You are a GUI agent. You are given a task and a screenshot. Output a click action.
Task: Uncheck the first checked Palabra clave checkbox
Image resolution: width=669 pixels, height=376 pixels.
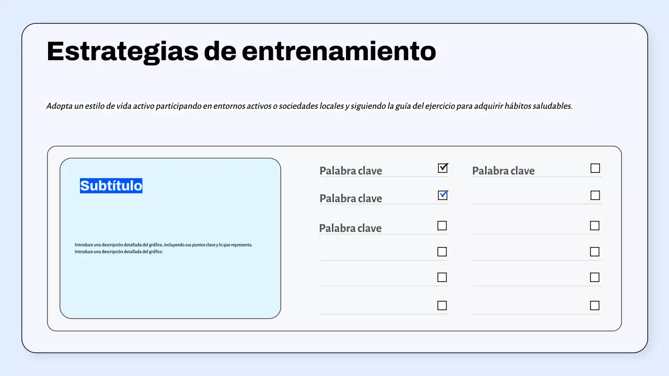(x=443, y=168)
